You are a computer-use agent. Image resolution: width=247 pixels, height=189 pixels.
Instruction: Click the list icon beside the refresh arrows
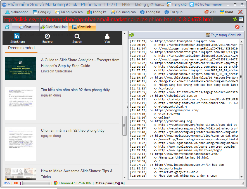coord(241,19)
